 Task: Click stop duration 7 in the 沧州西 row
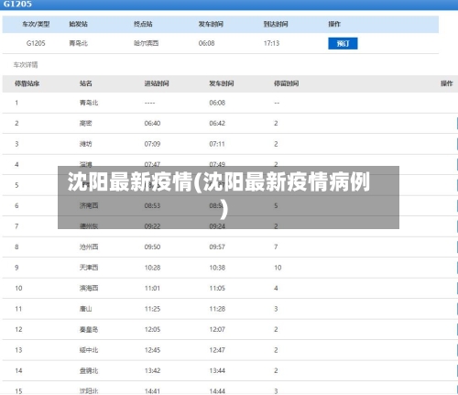[276, 247]
